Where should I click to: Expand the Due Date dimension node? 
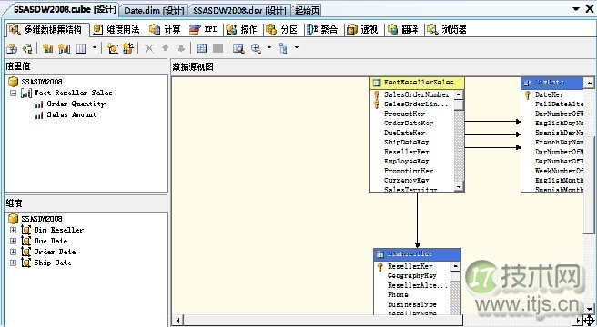pyautogui.click(x=14, y=241)
